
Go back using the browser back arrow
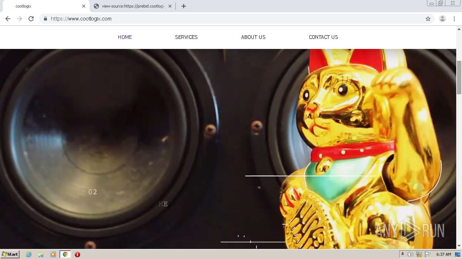[x=8, y=19]
